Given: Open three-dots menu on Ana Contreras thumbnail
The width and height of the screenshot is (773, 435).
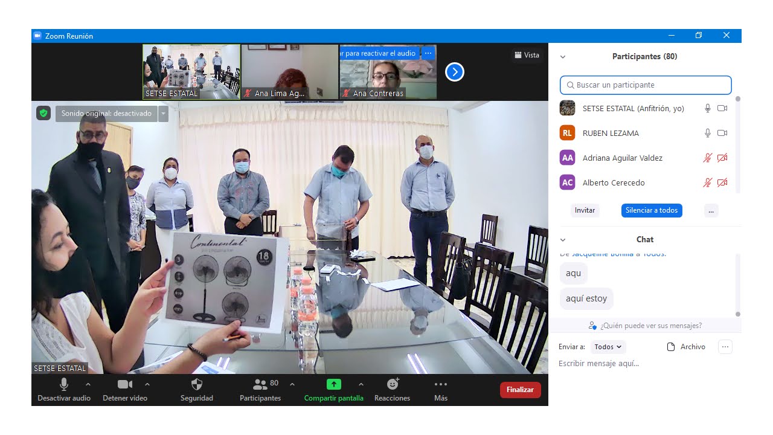Looking at the screenshot, I should 428,53.
